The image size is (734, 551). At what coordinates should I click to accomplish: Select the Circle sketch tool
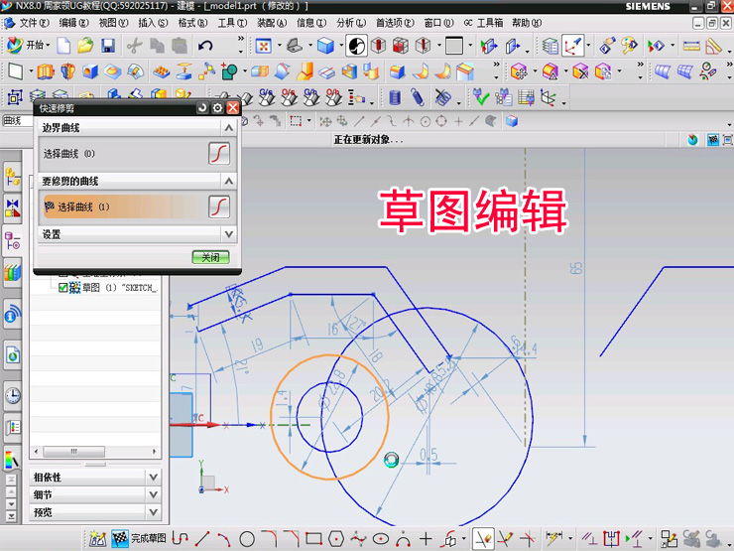[247, 539]
